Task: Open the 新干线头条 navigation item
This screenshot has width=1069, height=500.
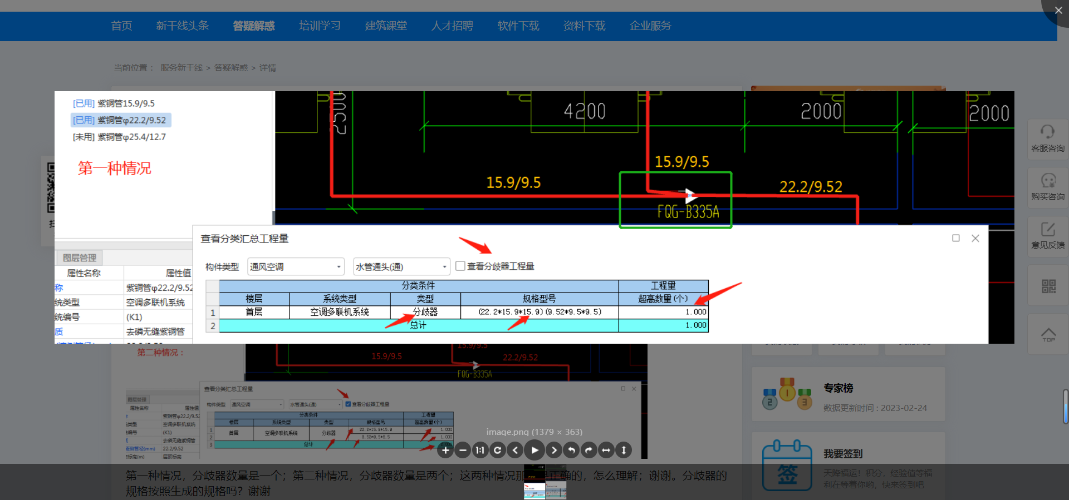Action: 182,26
